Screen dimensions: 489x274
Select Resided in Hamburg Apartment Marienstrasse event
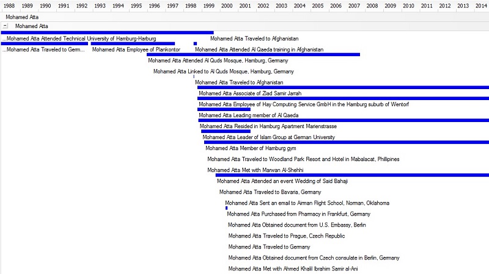click(268, 126)
